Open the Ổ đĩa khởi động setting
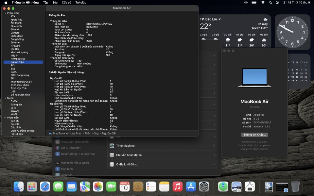This screenshot has width=314, height=196. tap(162, 164)
